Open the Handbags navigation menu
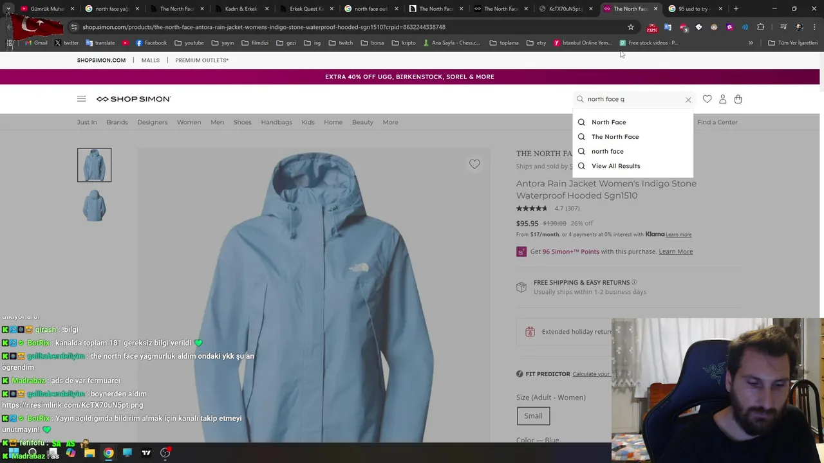824x463 pixels. pyautogui.click(x=276, y=122)
